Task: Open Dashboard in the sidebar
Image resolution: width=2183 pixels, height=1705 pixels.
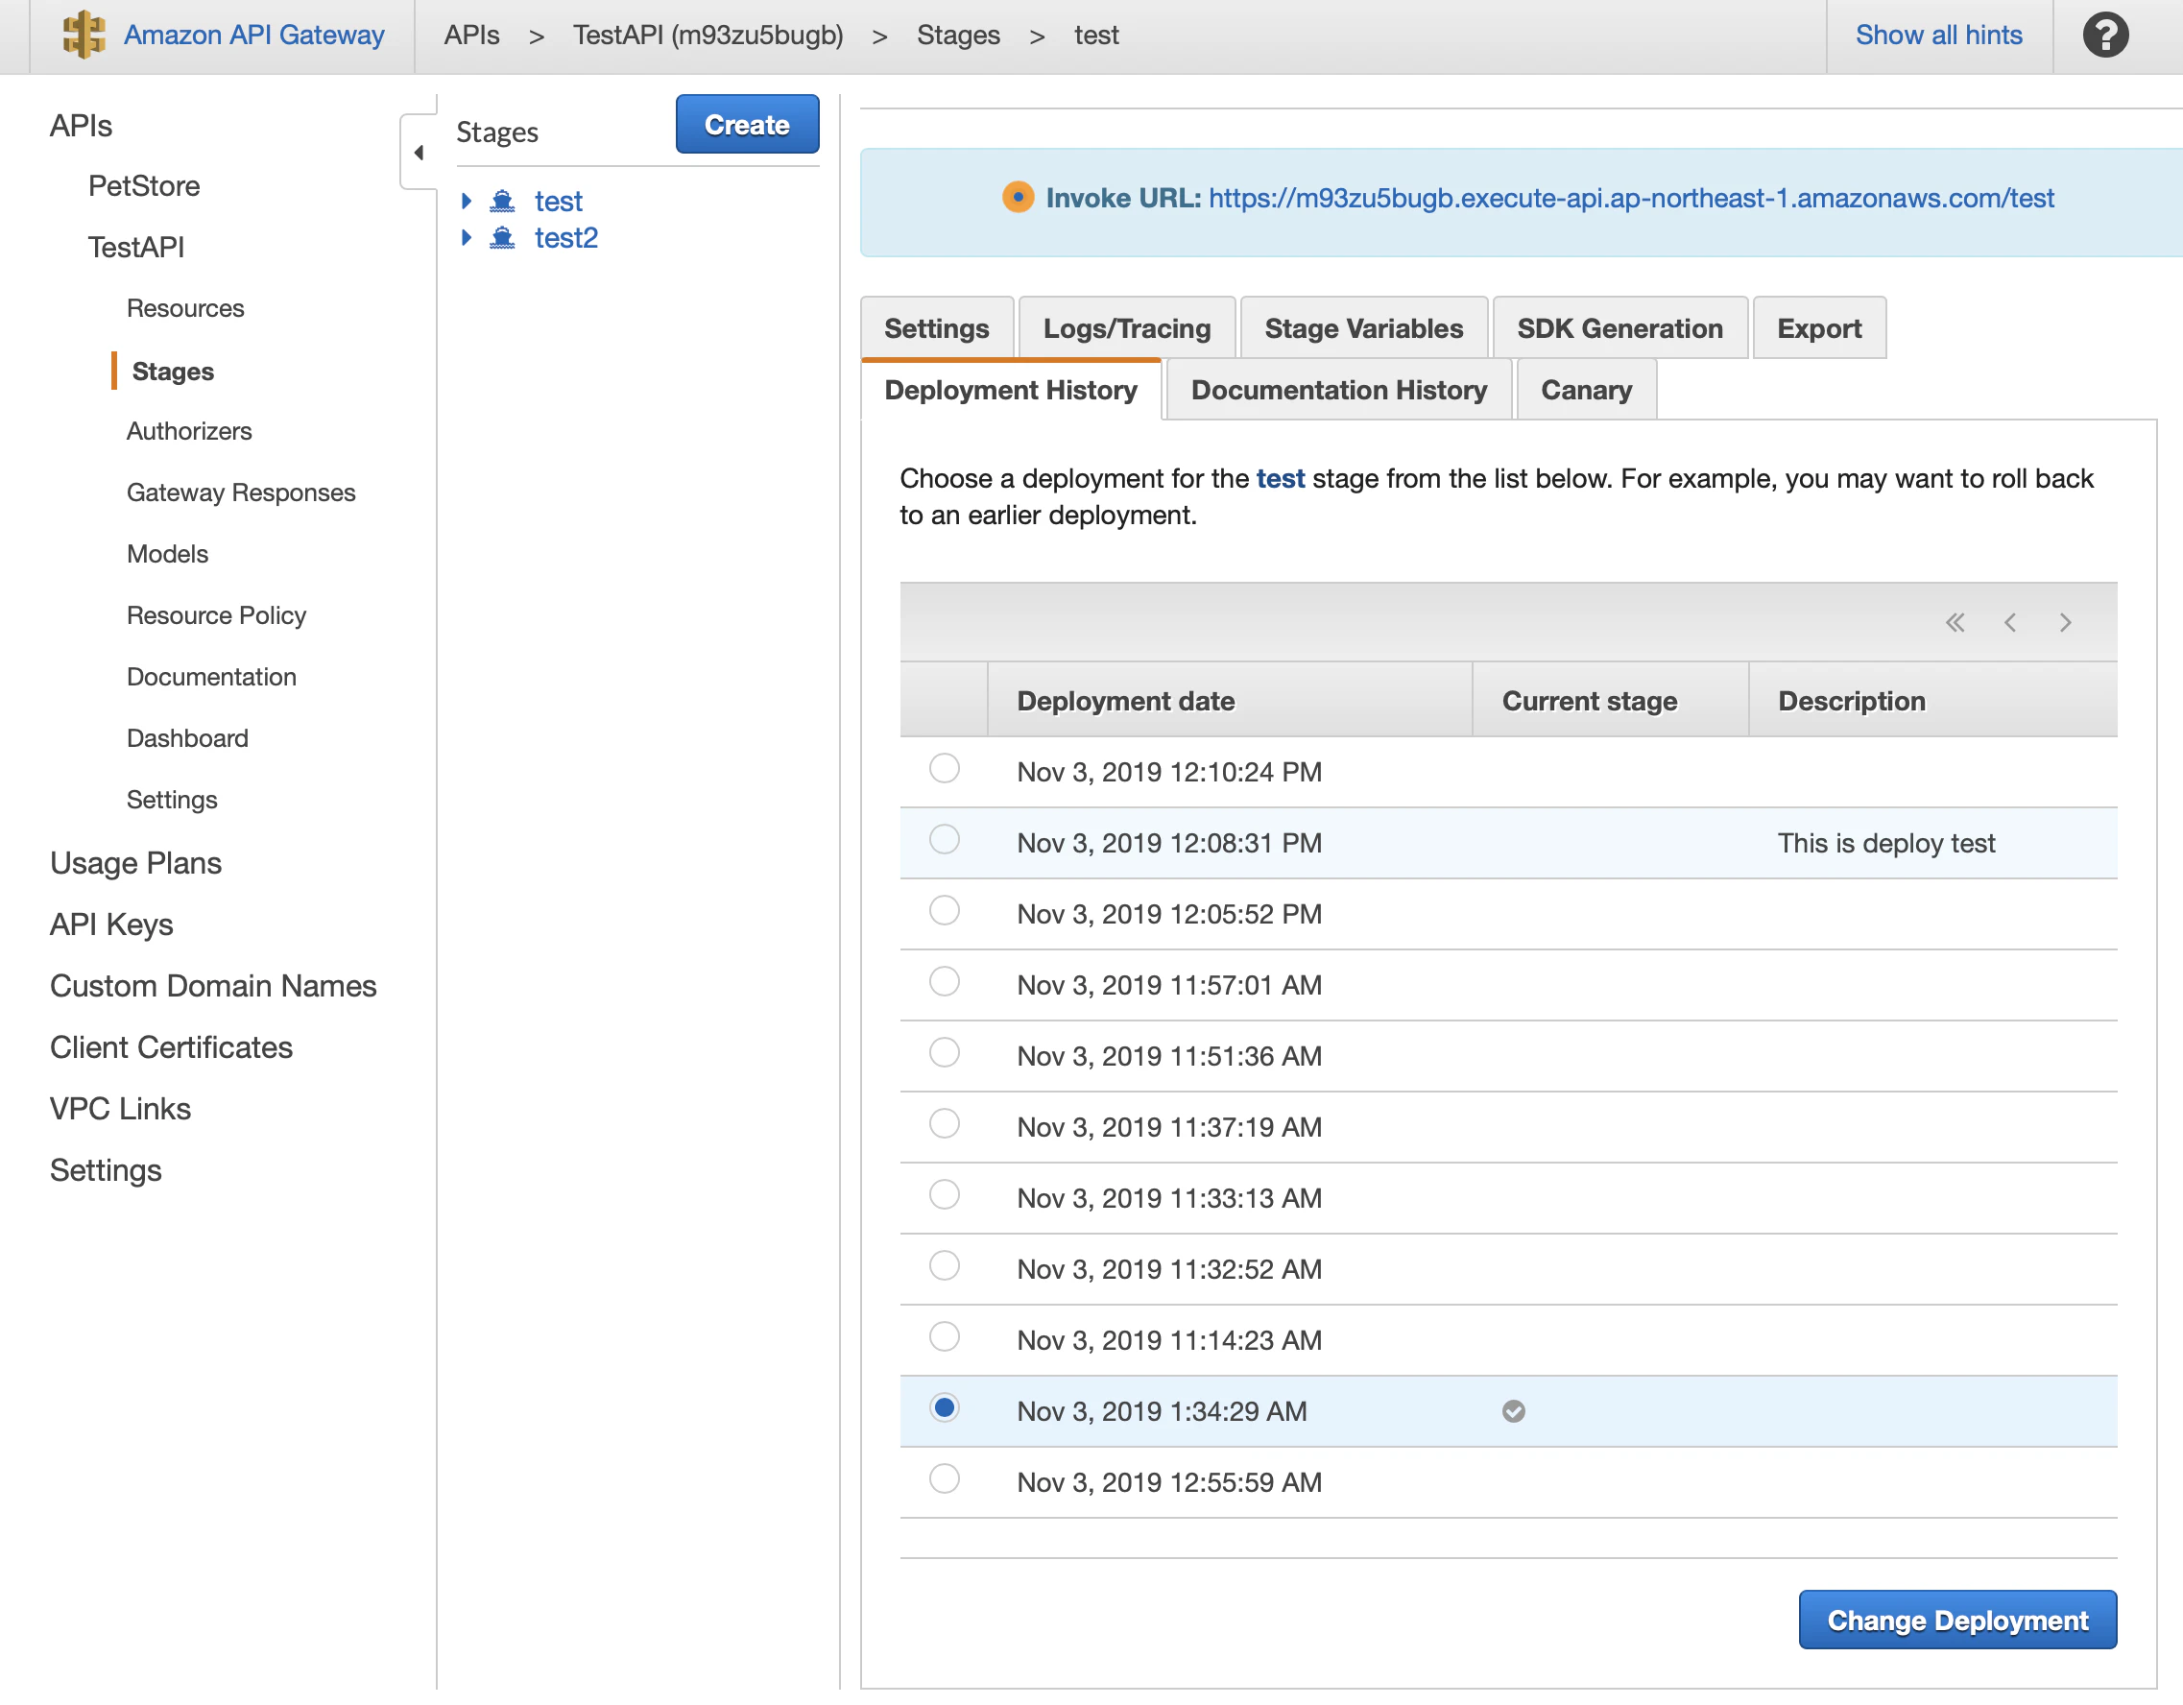Action: point(187,738)
